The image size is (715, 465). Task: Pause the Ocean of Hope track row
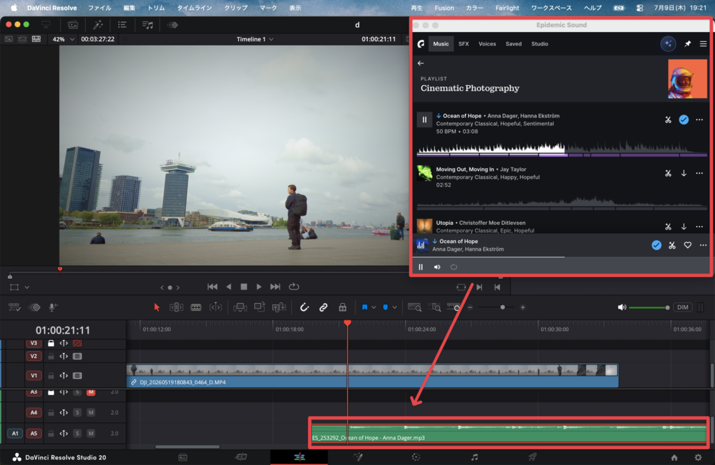point(425,120)
